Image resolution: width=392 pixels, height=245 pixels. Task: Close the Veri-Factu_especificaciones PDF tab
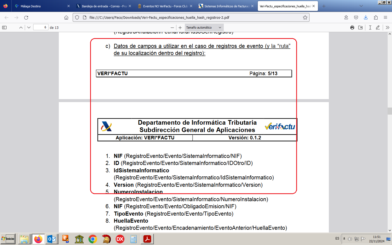pyautogui.click(x=314, y=6)
